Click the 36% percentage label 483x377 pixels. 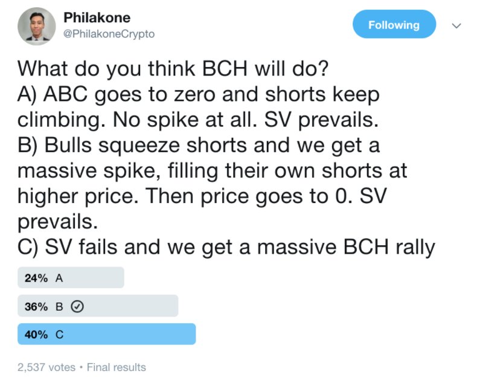pos(36,307)
